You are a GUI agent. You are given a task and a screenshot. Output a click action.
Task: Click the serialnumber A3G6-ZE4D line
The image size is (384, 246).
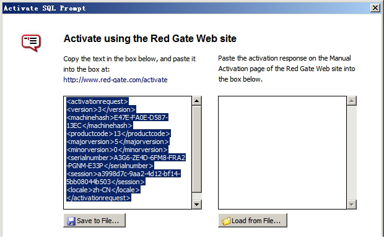tap(126, 158)
